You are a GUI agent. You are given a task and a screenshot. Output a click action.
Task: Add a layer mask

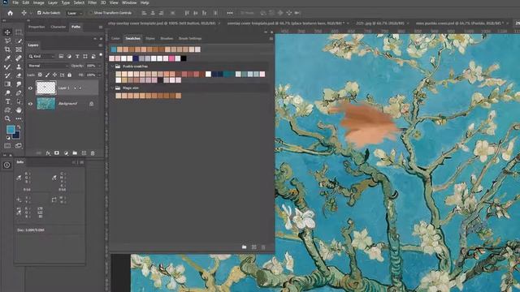pos(57,153)
